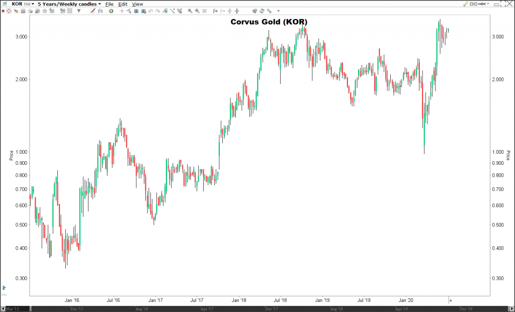The image size is (515, 312).
Task: Select the arrow pointer line tool
Action: coord(129,11)
